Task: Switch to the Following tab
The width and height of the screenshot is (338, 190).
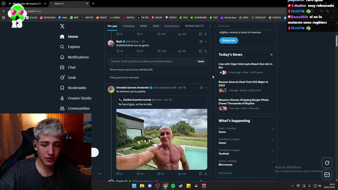Action: [x=129, y=26]
